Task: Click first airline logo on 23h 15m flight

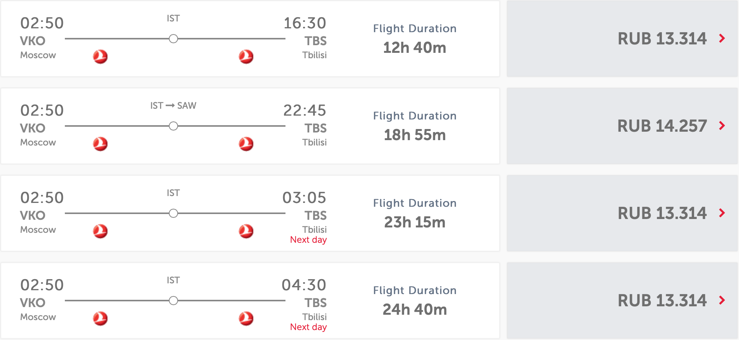Action: click(100, 231)
